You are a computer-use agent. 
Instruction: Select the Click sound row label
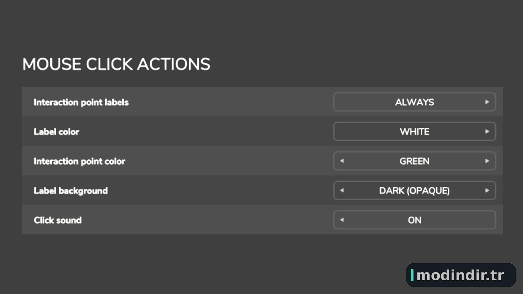[58, 220]
